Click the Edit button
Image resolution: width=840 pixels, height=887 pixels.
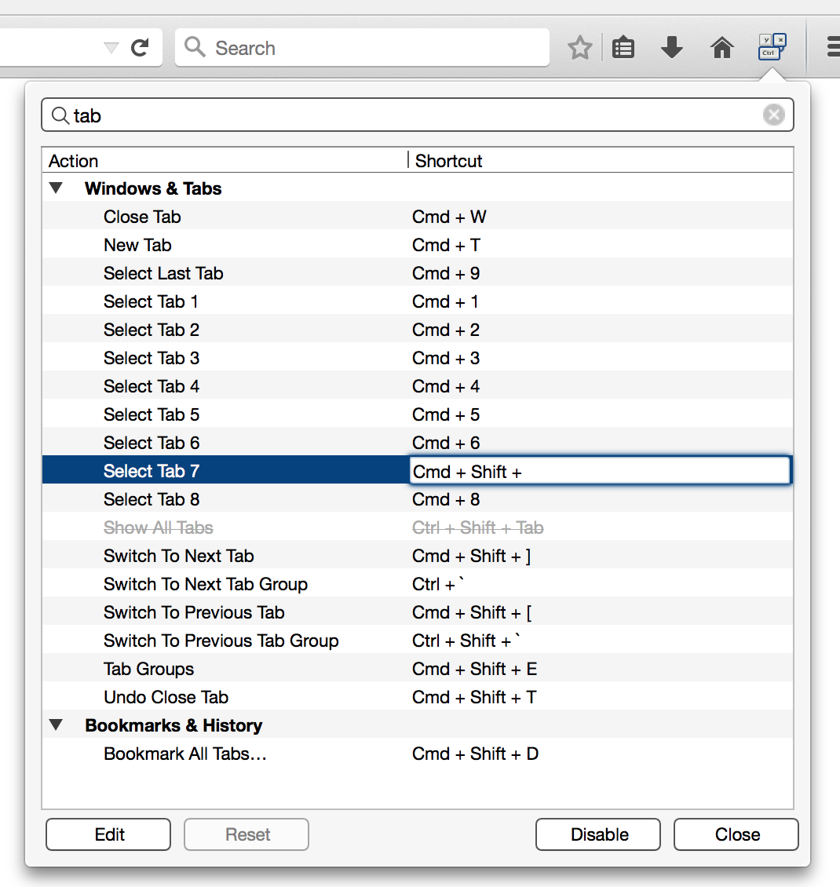click(108, 834)
